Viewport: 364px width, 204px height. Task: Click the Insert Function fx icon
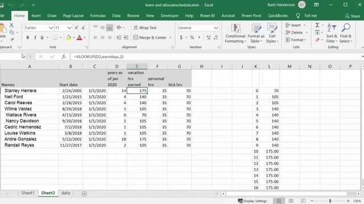tap(63, 57)
